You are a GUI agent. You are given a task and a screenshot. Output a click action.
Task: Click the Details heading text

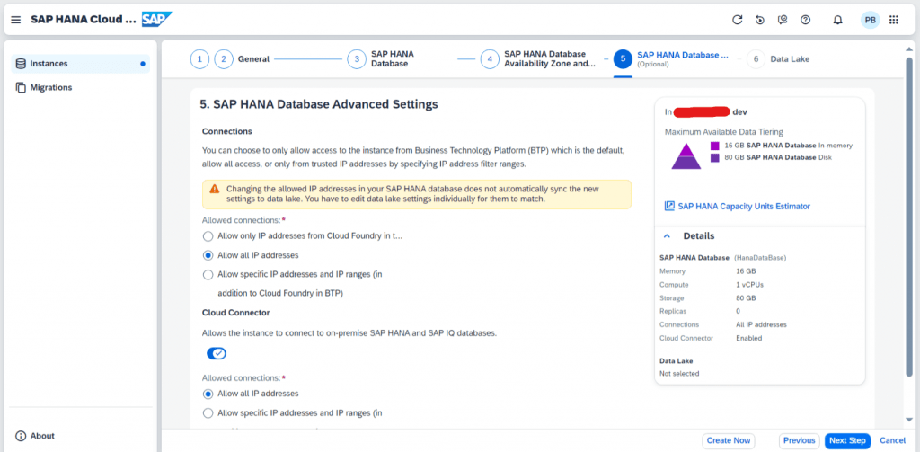(699, 236)
